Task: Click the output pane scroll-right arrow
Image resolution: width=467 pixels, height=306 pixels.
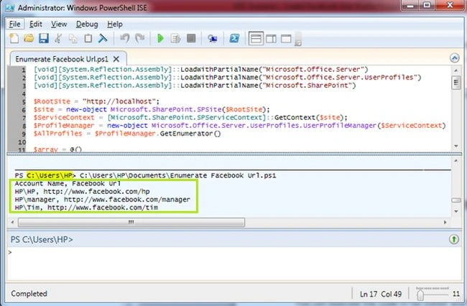Action: pos(445,223)
